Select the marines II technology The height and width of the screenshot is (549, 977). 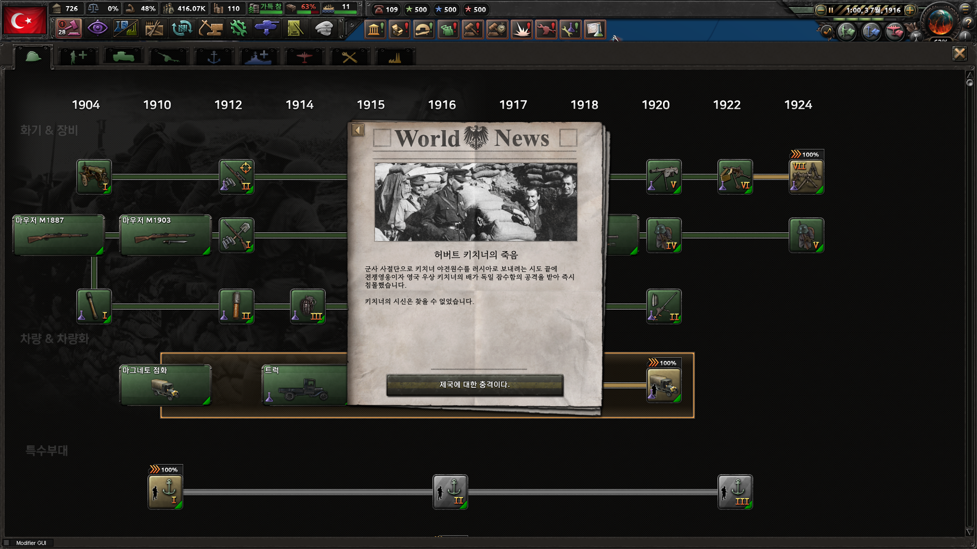point(450,492)
